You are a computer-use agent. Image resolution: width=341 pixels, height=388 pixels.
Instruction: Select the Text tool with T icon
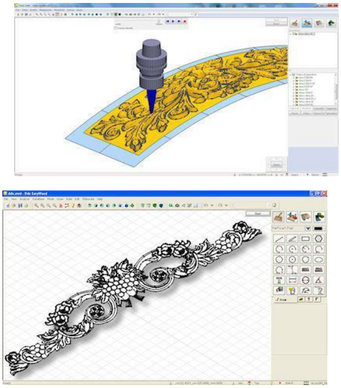[x=279, y=281]
